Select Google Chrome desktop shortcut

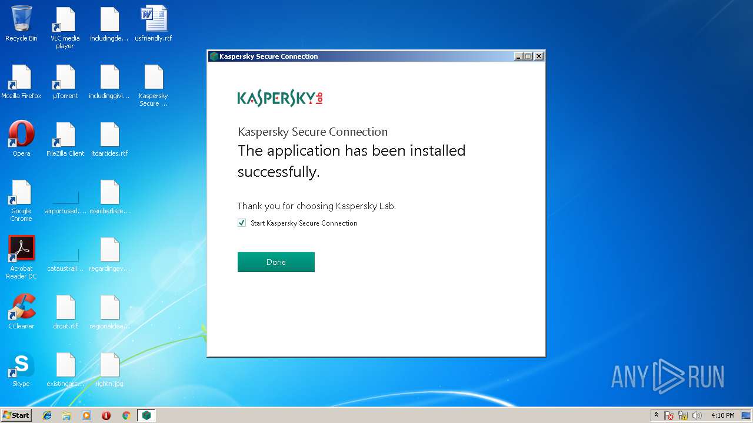tap(21, 200)
